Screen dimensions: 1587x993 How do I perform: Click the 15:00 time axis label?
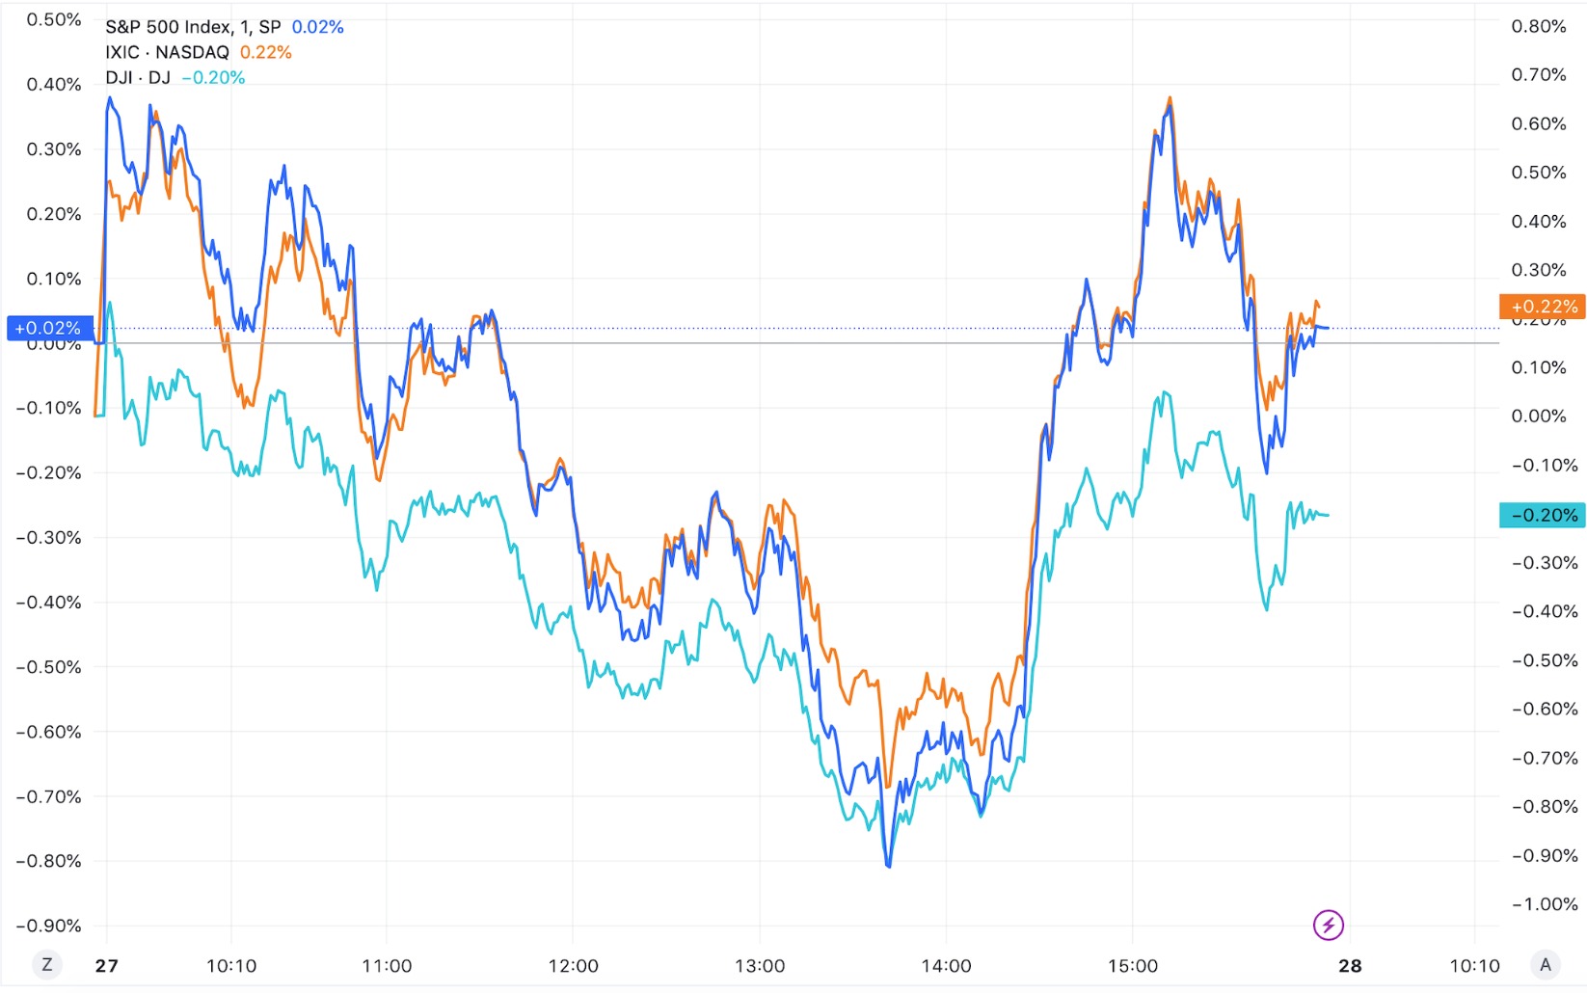1133,966
